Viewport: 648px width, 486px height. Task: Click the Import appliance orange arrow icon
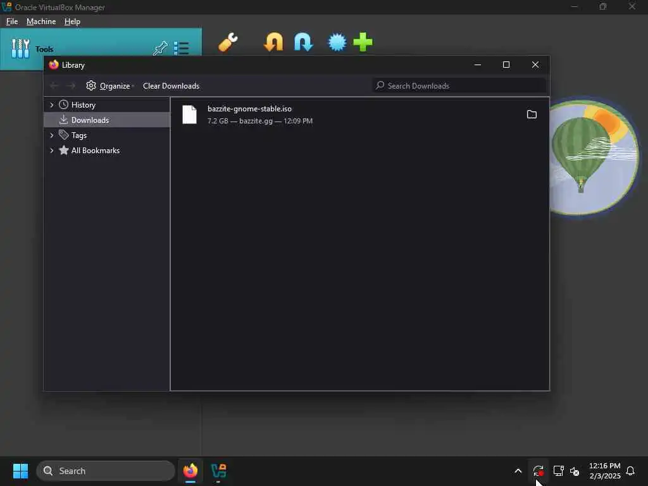tap(273, 42)
